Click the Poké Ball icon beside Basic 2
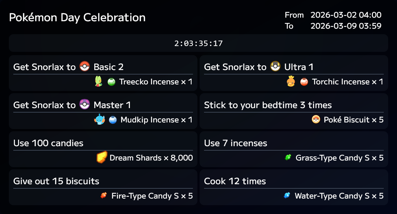Image resolution: width=397 pixels, height=214 pixels. (85, 66)
